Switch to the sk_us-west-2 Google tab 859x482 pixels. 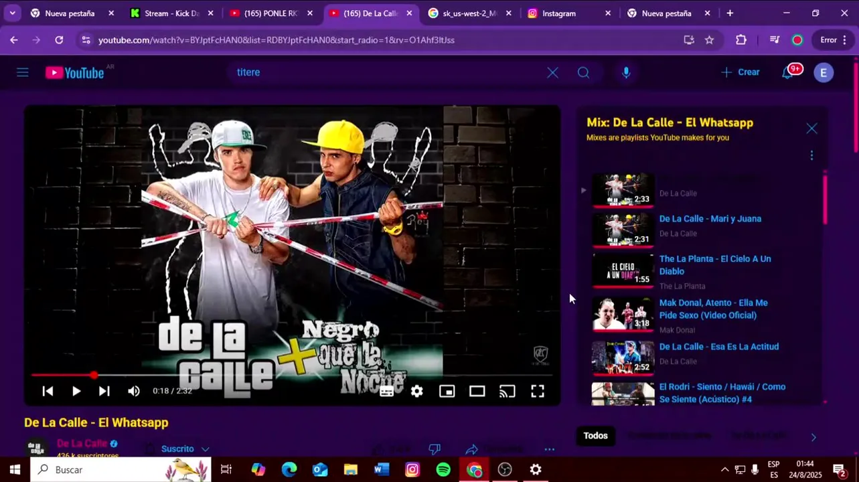click(470, 13)
